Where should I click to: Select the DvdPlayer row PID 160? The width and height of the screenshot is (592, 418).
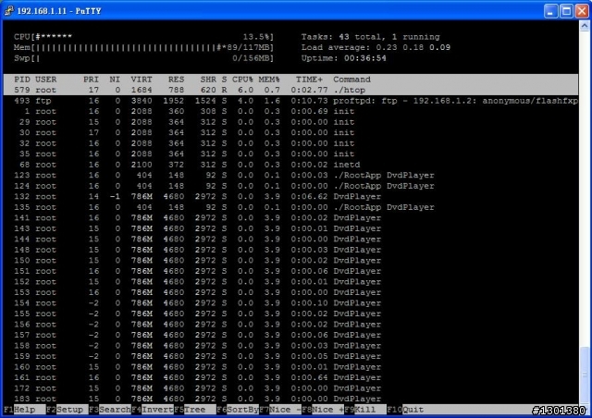(x=290, y=366)
